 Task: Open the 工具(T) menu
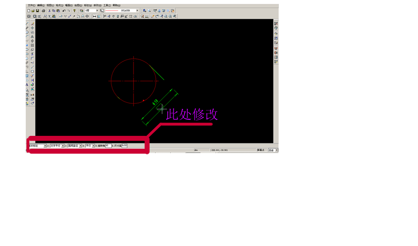[107, 5]
